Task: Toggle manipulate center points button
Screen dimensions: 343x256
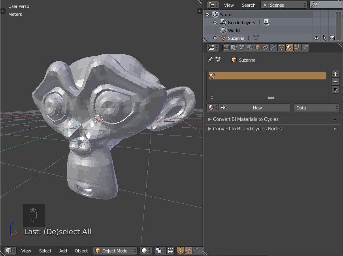Action: pos(170,250)
